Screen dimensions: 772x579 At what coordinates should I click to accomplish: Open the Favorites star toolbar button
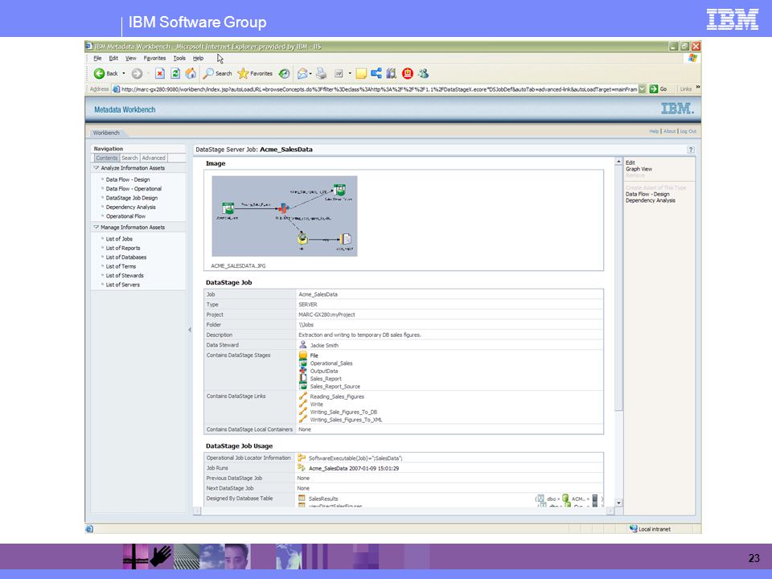(x=255, y=73)
